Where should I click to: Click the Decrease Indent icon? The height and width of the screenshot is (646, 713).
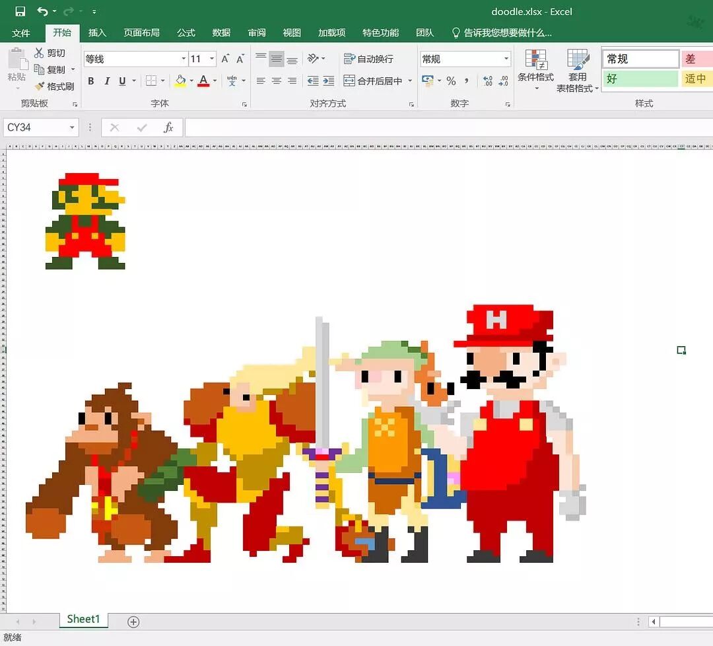(313, 81)
